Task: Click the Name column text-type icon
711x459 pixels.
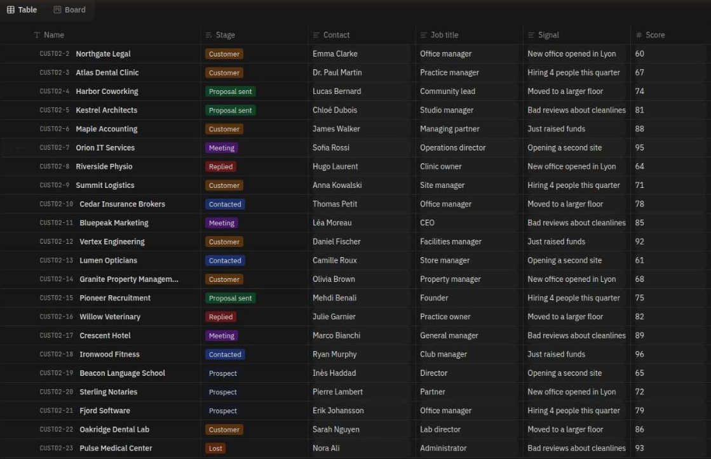Action: pyautogui.click(x=37, y=35)
